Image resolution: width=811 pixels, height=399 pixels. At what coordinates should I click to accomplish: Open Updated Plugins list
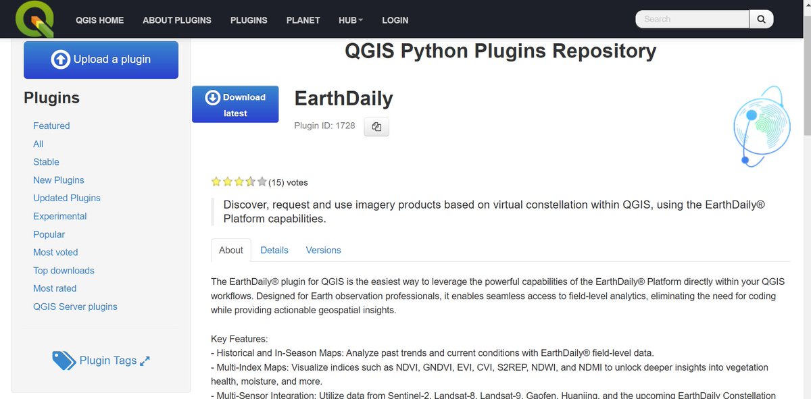[67, 198]
